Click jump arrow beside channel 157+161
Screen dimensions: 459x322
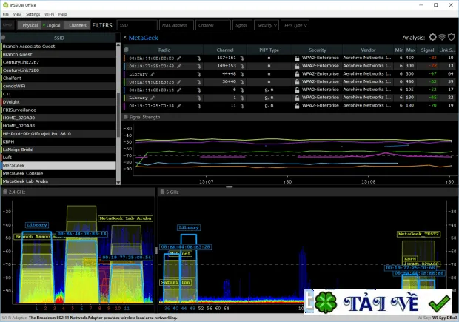[242, 58]
